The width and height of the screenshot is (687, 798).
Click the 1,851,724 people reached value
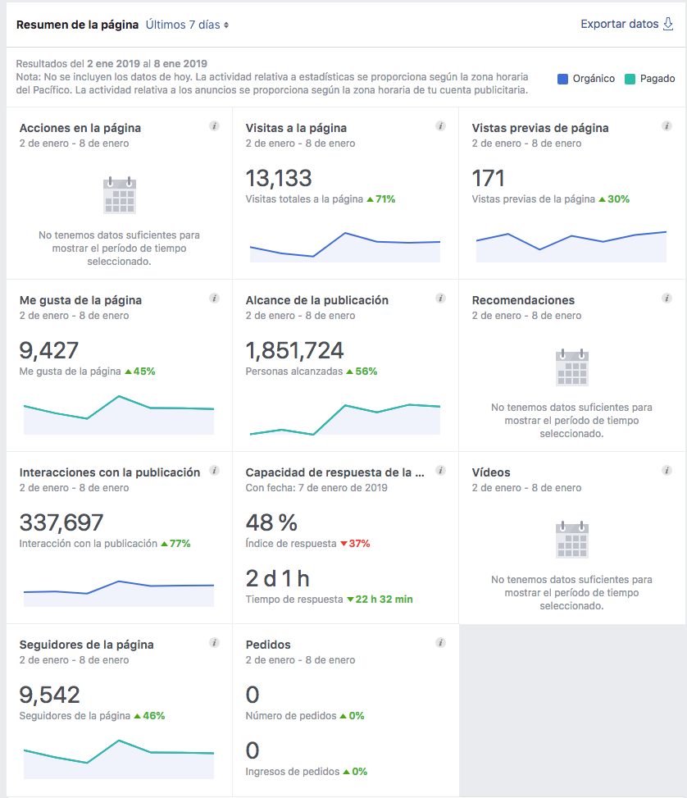click(x=294, y=351)
